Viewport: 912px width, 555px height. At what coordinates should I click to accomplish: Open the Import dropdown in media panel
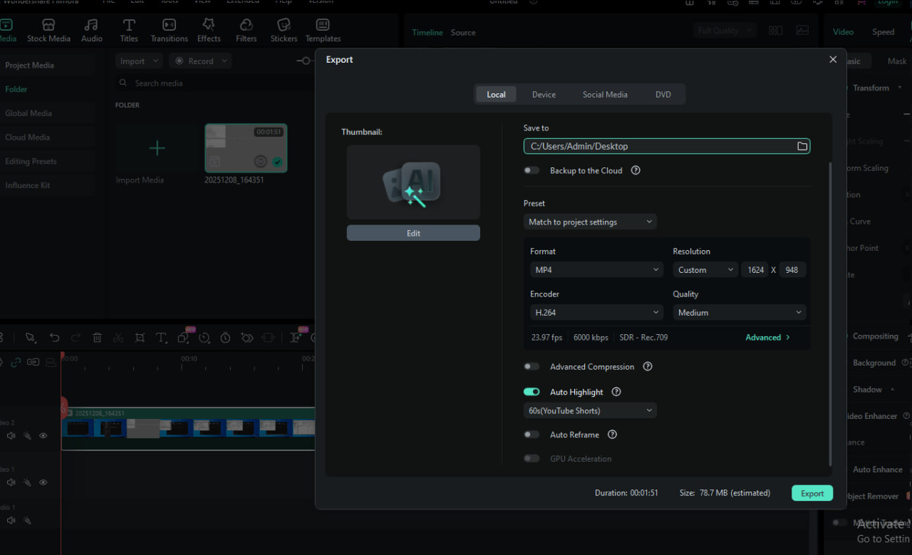coord(139,61)
